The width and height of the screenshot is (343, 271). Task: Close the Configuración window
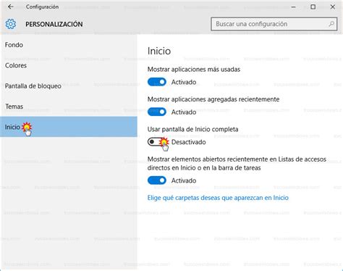point(333,7)
